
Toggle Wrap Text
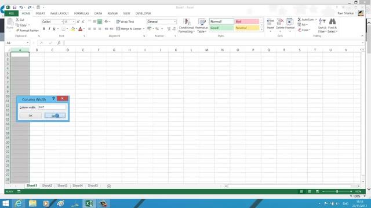coord(125,21)
